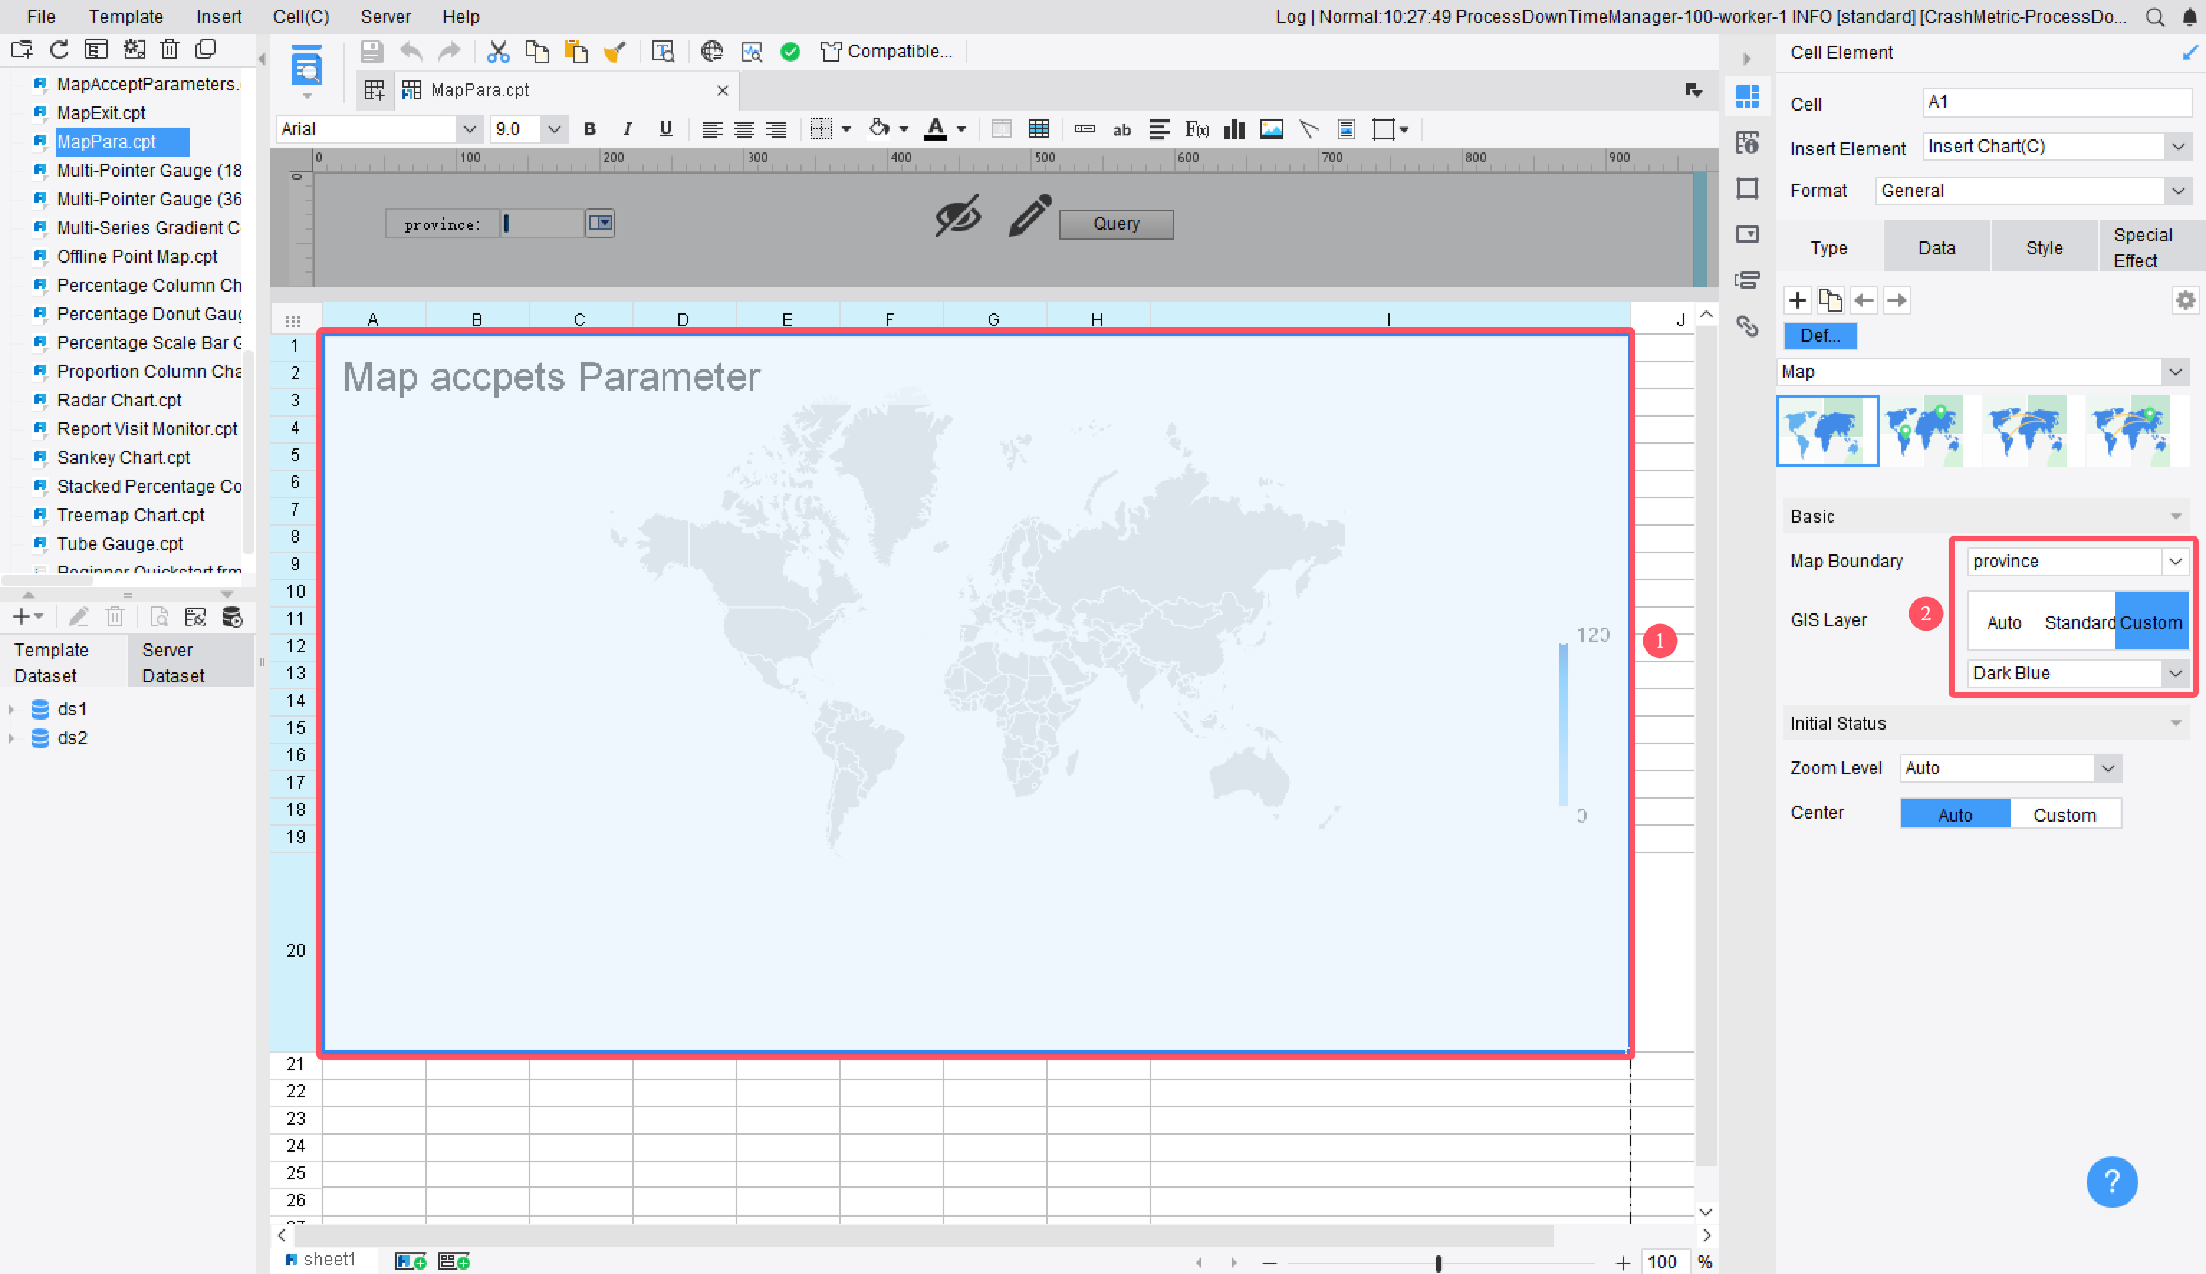
Task: Click the Query button
Action: [1116, 224]
